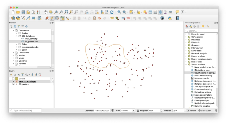Click the Count layer memory indicator icon
The image size is (227, 124).
pyautogui.click(x=51, y=78)
